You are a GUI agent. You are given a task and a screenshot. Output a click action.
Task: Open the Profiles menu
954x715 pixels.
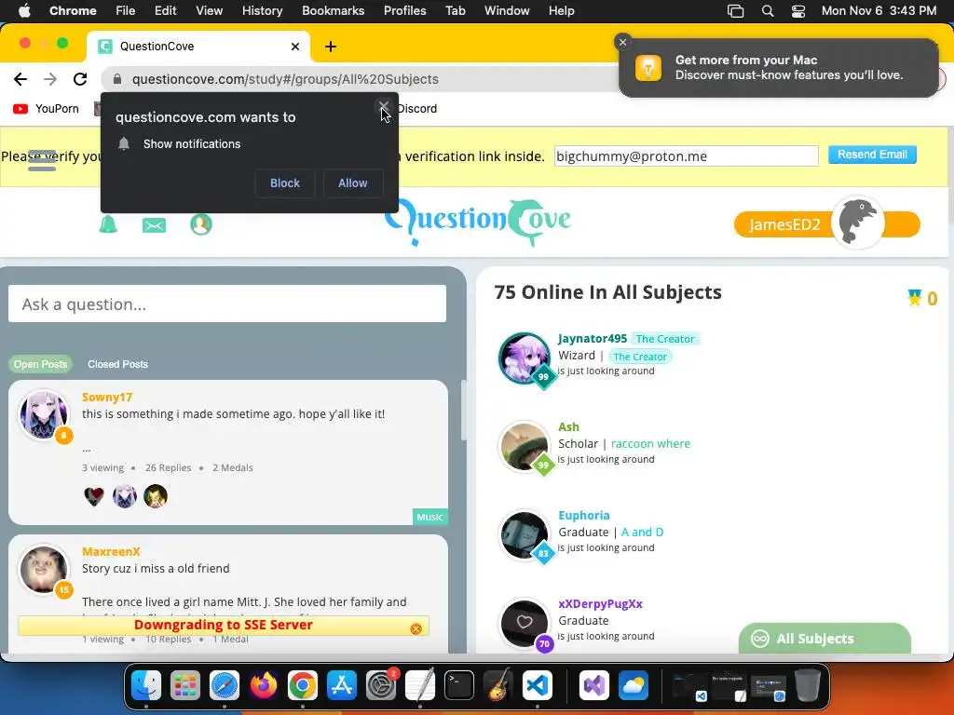pos(405,11)
